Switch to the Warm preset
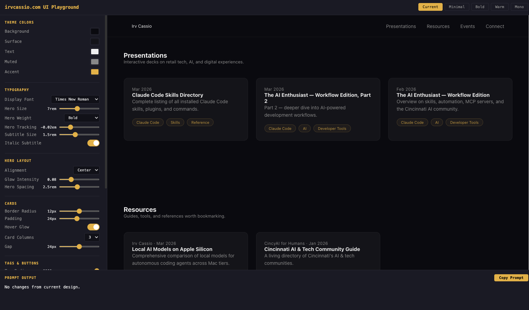Screen dimensions: 529x310 point(500,7)
